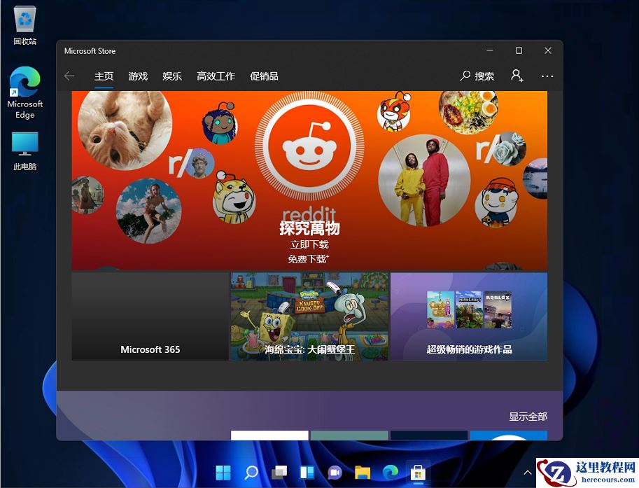This screenshot has height=488, width=639.
Task: Open Widgets from the taskbar
Action: pyautogui.click(x=307, y=473)
